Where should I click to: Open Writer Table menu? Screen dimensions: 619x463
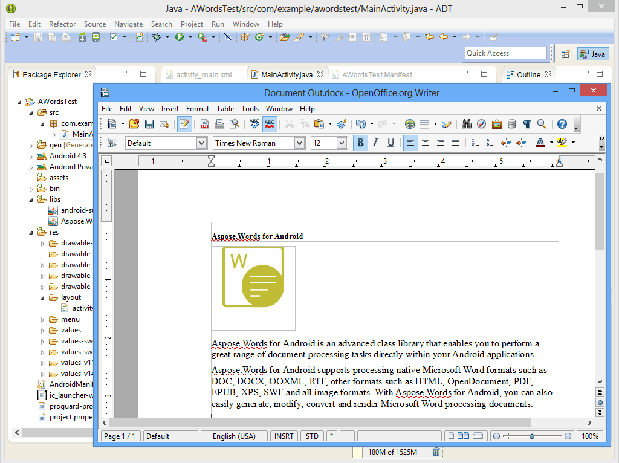tap(225, 109)
